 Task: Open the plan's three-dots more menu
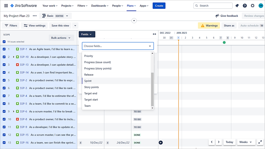pos(35,16)
